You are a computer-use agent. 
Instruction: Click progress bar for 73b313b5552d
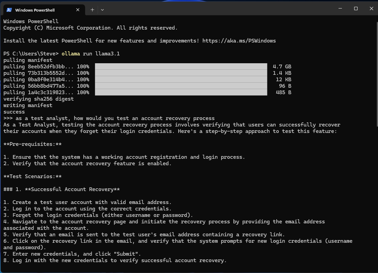(x=181, y=73)
